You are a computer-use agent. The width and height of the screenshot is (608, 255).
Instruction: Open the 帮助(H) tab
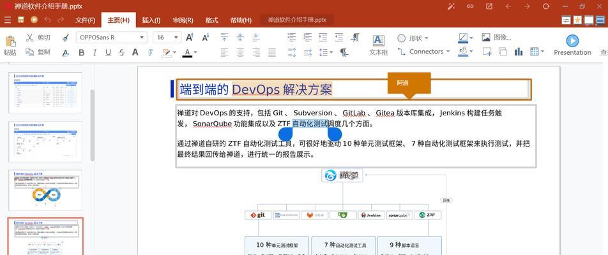[x=241, y=20]
